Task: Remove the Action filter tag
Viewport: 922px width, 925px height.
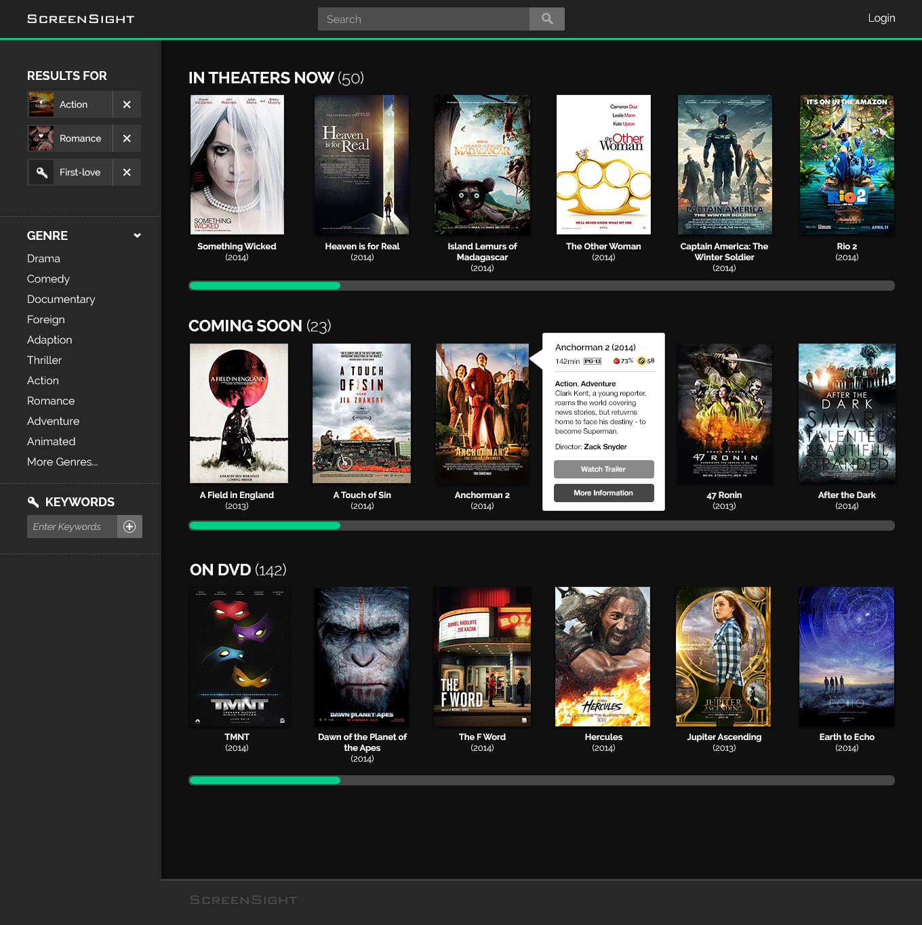Action: 127,104
